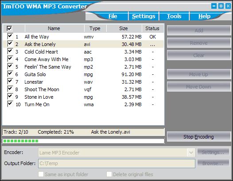Uncheck the All the Way track
This screenshot has height=181, width=233.
click(x=10, y=36)
